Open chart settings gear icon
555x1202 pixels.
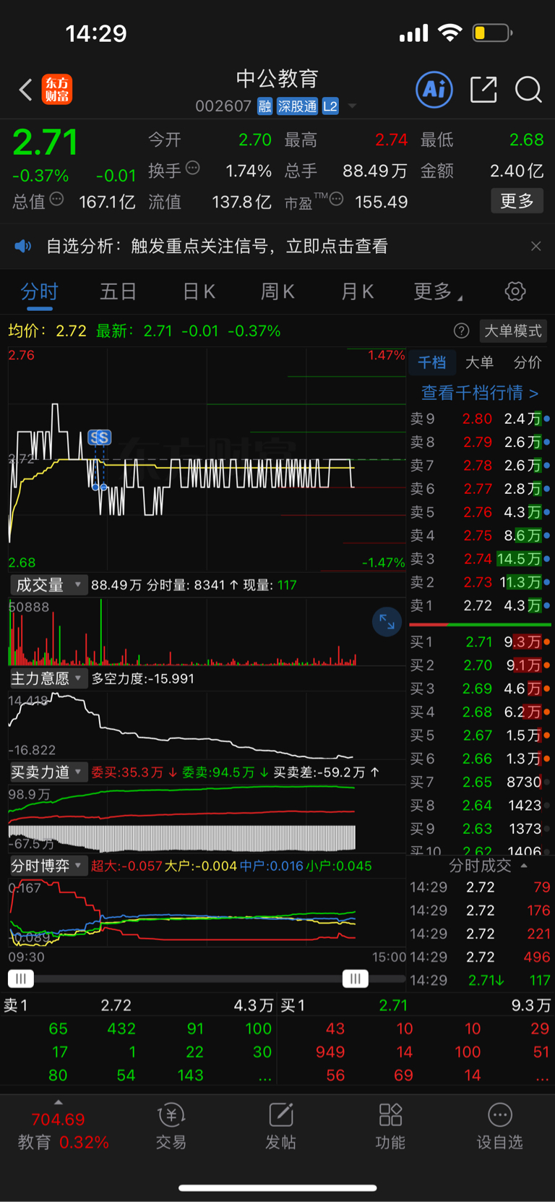coord(515,291)
